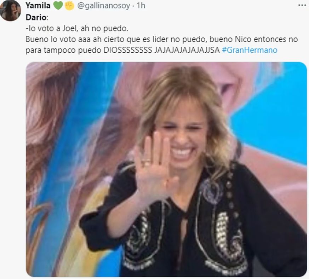Open the @gallinanosoy handle link
This screenshot has height=279, width=309.
coord(104,6)
